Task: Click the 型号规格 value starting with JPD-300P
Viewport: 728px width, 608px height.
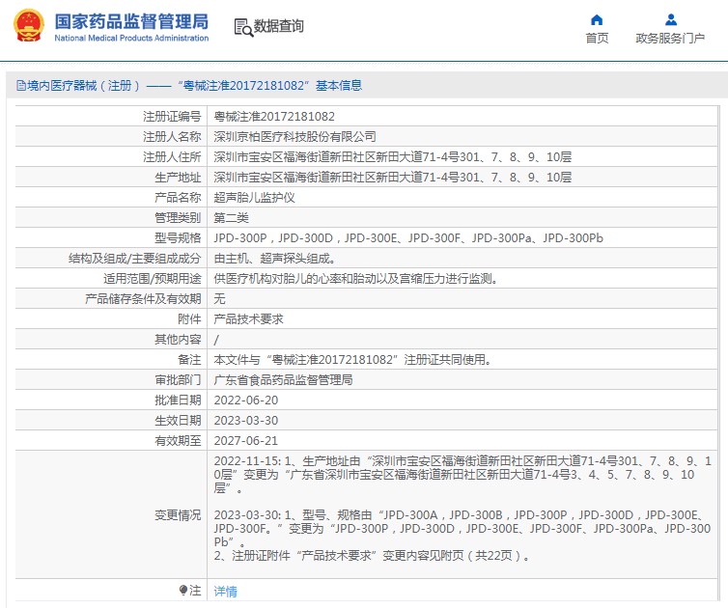Action: pos(407,237)
